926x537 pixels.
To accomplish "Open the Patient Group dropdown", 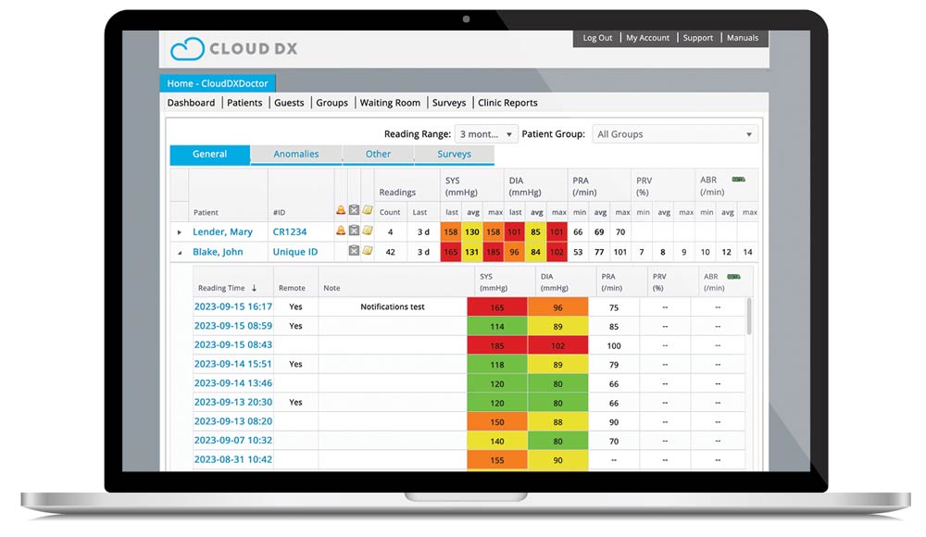I will click(674, 134).
